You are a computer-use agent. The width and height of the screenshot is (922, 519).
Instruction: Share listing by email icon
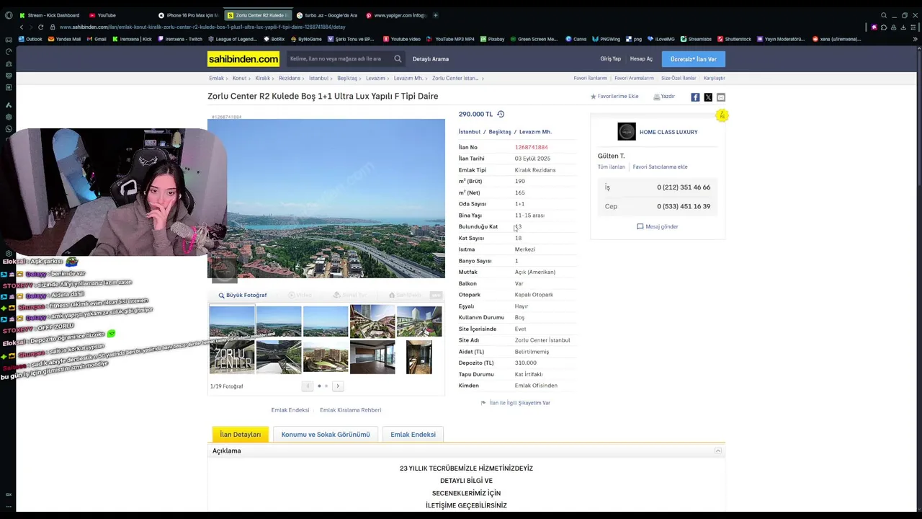(x=721, y=97)
